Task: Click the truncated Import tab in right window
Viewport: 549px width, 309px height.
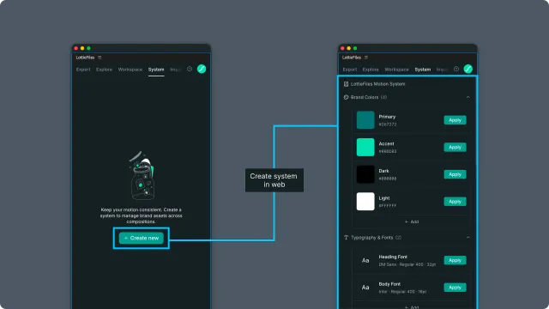Action: [442, 70]
